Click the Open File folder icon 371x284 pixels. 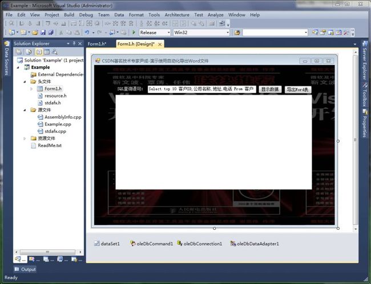click(x=35, y=33)
